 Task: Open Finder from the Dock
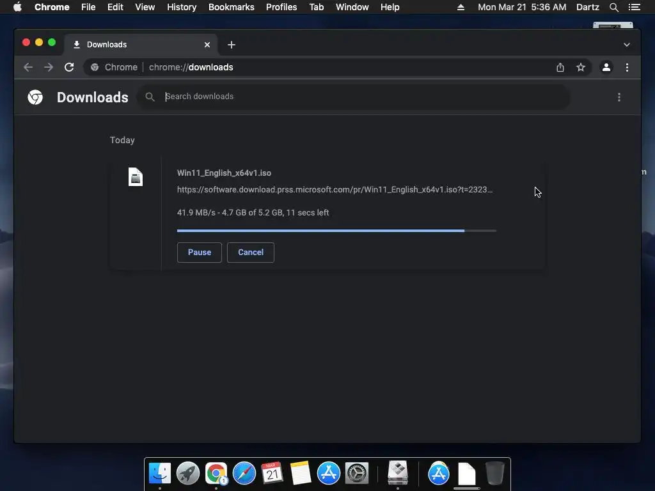point(159,474)
